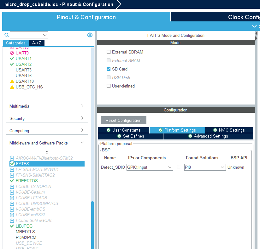Screen dimensions: 260x249
Task: Click download icon beside AIROC-Wi-Fi-Bluetooth-STM32
Action: coord(12,158)
